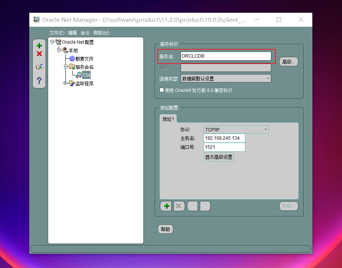Viewport: 342px width, 268px height.
Task: Click the 服务命名 folder icon
Action: tap(72, 67)
